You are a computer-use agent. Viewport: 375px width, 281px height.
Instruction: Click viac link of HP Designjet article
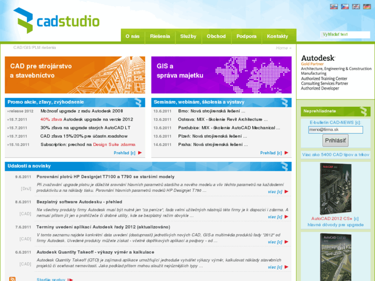click(x=275, y=192)
